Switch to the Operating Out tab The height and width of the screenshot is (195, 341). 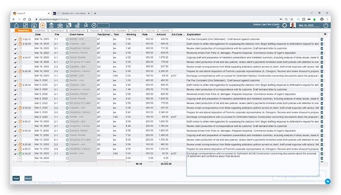click(77, 31)
